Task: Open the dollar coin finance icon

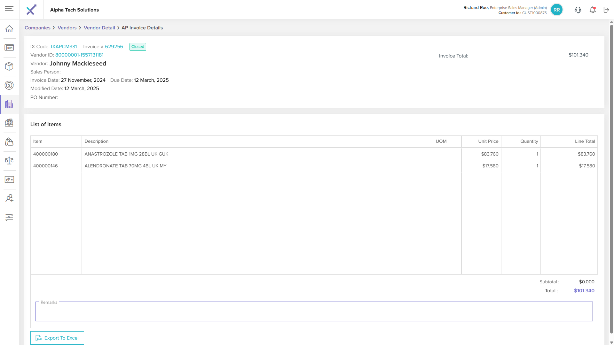Action: click(x=9, y=85)
